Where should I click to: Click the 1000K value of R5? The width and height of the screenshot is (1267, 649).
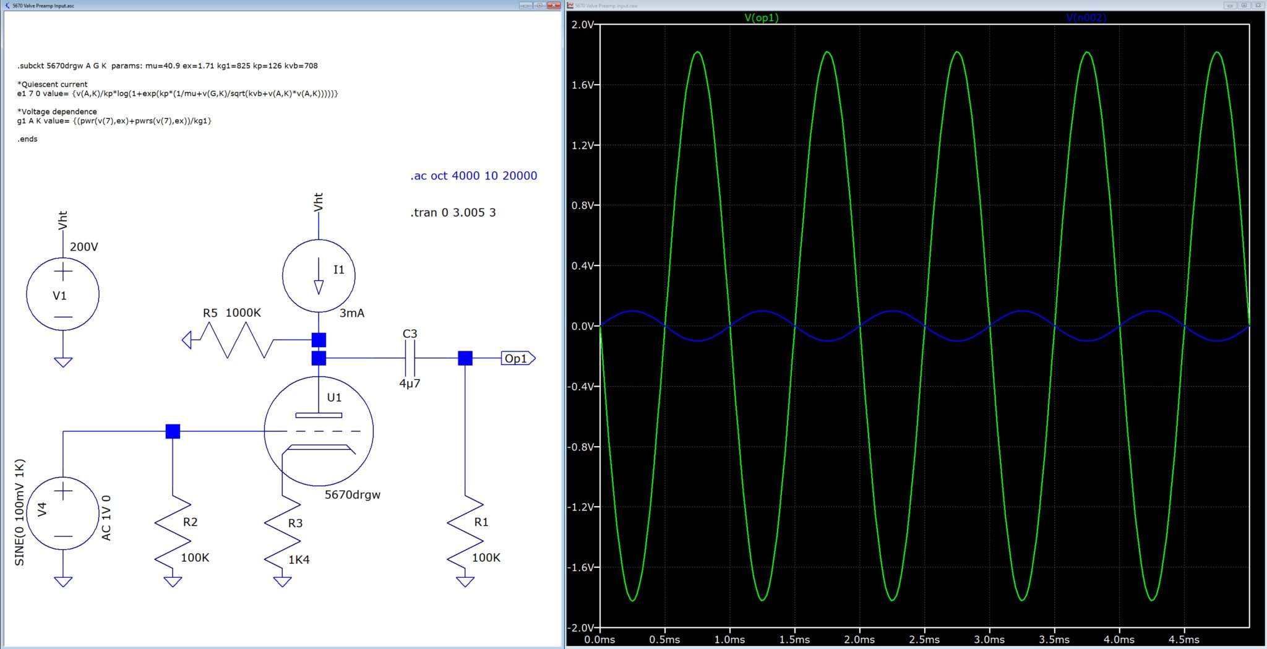(x=243, y=313)
